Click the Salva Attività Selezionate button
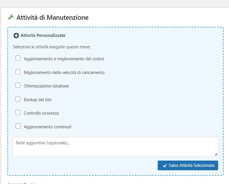The height and width of the screenshot is (184, 229). pos(188,165)
